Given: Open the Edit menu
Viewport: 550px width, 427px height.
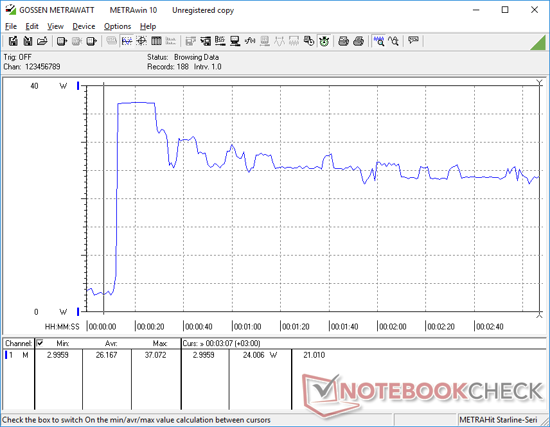Looking at the screenshot, I should point(32,26).
